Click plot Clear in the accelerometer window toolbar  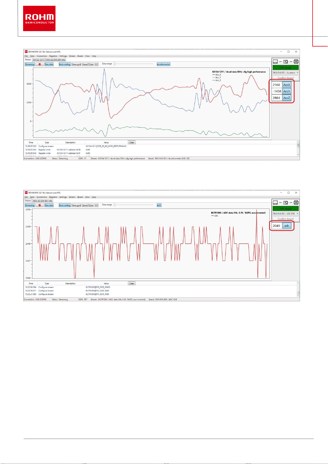tap(91, 64)
